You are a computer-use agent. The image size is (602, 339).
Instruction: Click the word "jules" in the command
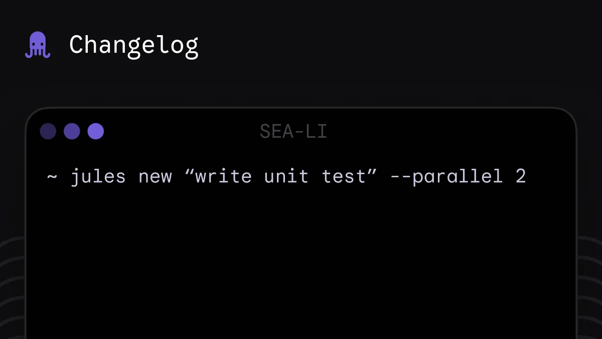98,177
